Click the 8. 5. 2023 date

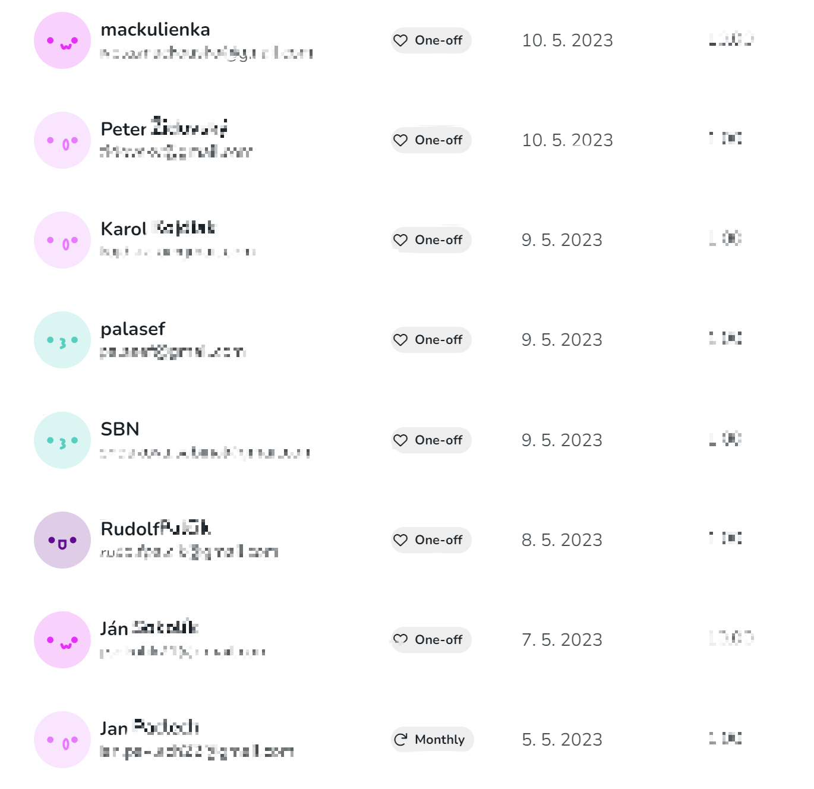pos(562,540)
